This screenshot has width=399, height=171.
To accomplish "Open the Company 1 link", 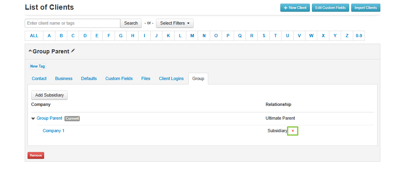I will click(x=53, y=131).
